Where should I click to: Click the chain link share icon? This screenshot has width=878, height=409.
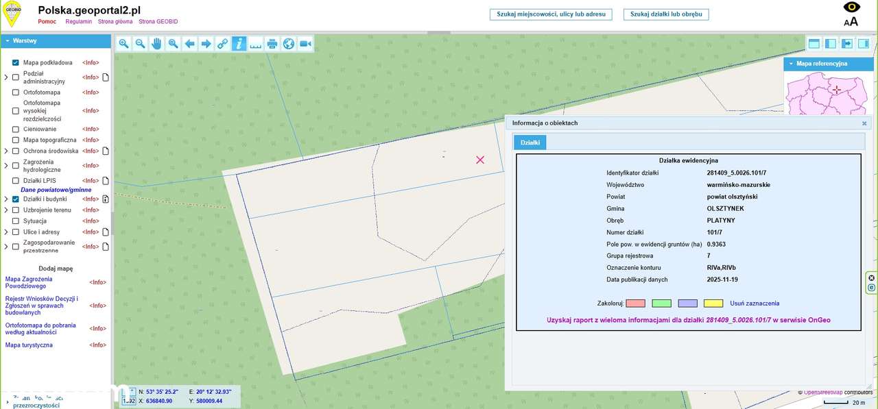222,44
